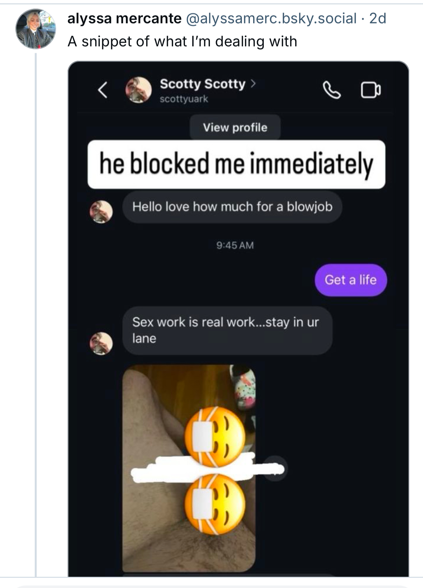Viewport: 423px width, 588px height.
Task: Select the 'stay in ur lane' message bubble
Action: tap(228, 330)
